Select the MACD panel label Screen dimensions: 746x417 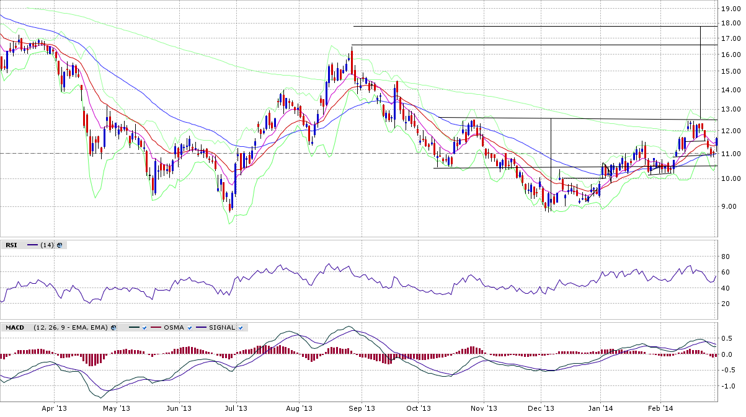click(x=14, y=327)
